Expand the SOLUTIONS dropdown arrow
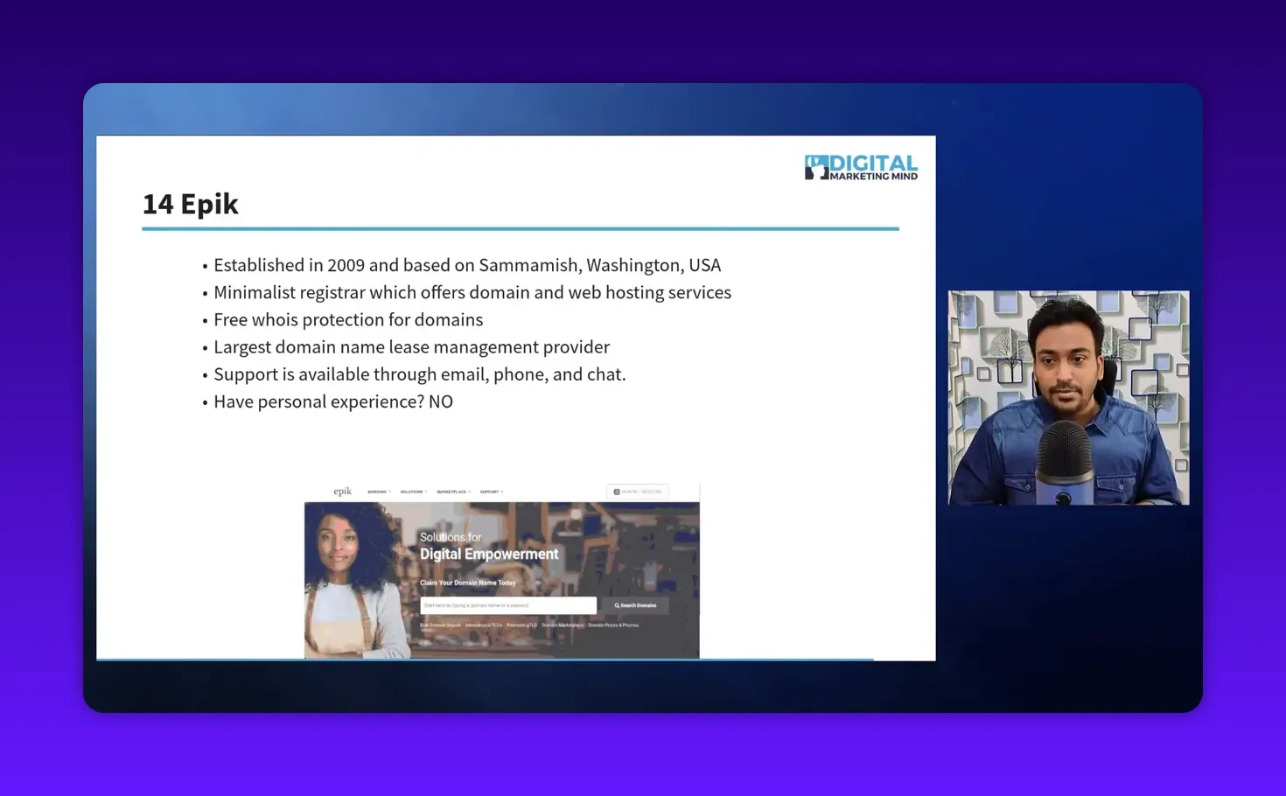 point(427,492)
